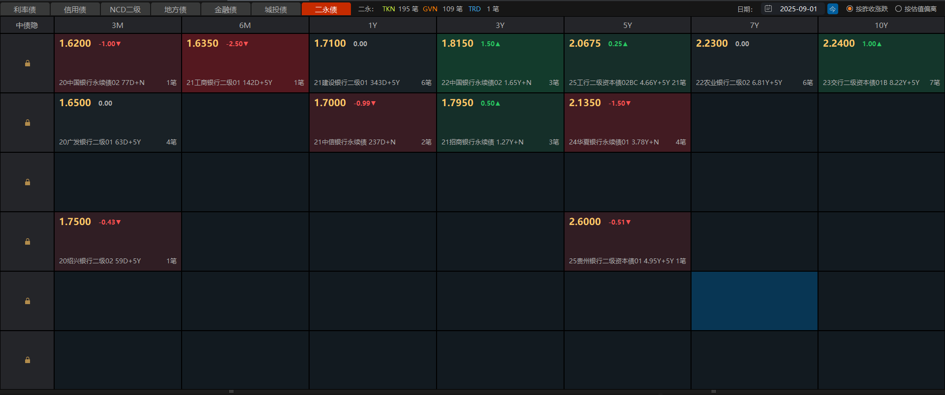This screenshot has width=945, height=395.
Task: Click the 1.7950 yield value
Action: (457, 103)
